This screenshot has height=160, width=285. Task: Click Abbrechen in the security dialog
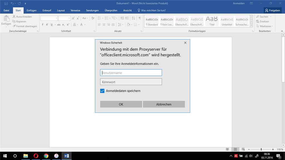(x=164, y=104)
